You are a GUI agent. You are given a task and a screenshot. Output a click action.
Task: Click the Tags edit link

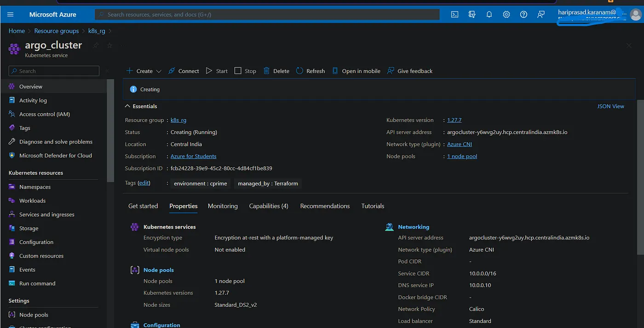(144, 183)
